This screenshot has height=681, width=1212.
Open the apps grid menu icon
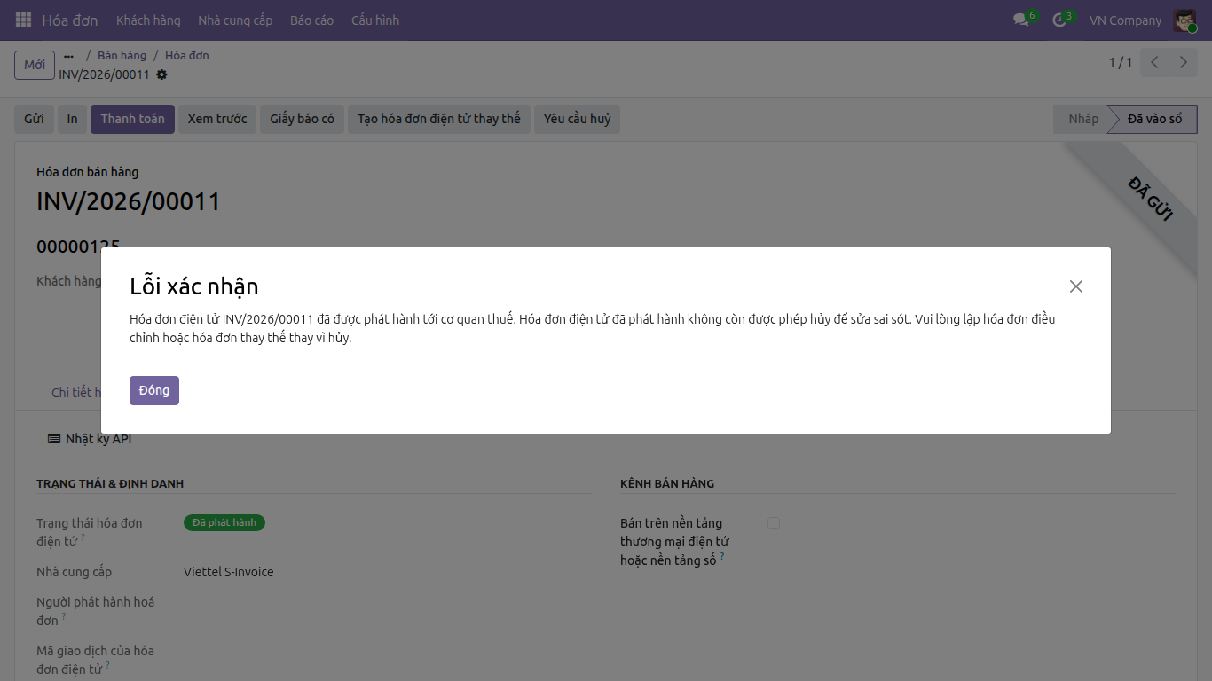[x=23, y=20]
